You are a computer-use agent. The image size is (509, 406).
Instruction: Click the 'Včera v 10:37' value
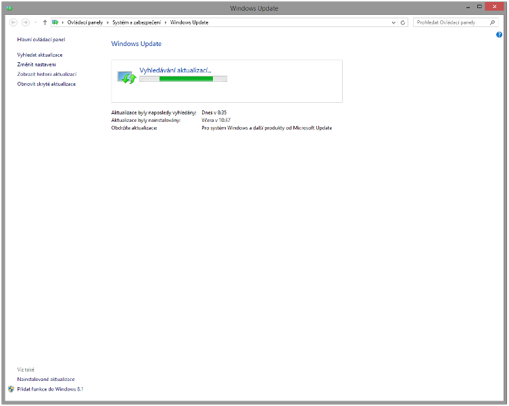click(x=216, y=120)
